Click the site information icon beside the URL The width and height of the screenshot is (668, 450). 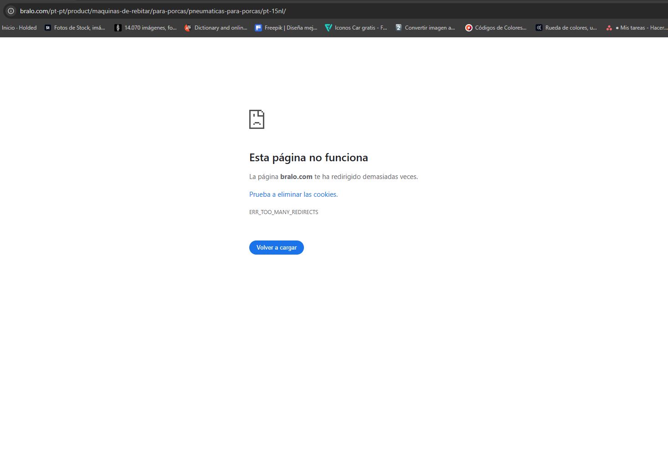(x=11, y=11)
